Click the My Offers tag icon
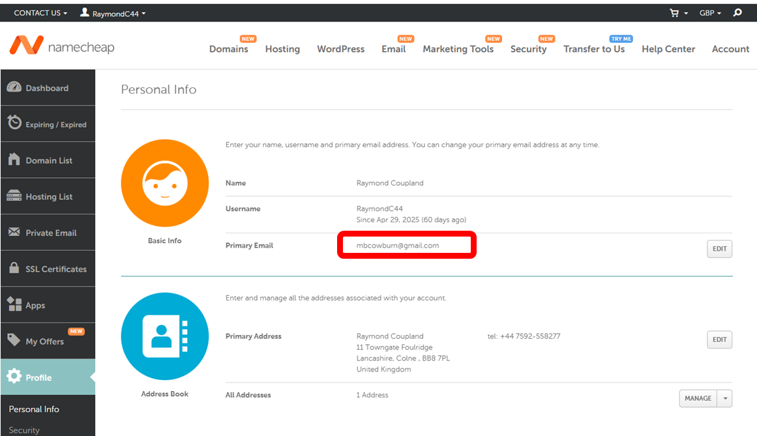This screenshot has width=757, height=436. point(14,340)
